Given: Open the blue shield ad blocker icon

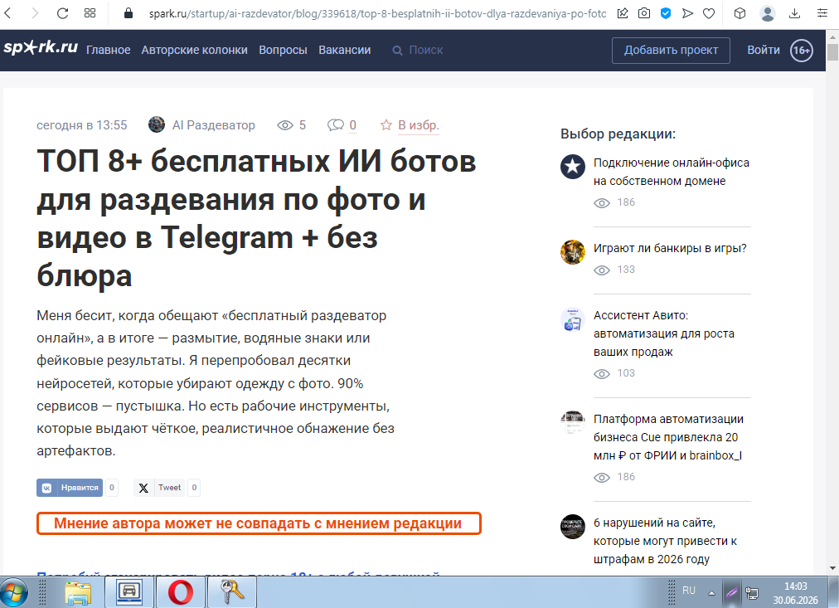Looking at the screenshot, I should [x=666, y=13].
